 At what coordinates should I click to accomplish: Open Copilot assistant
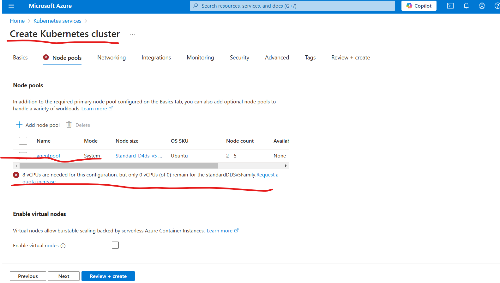tap(419, 6)
